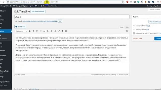Viewport: 161px width, 90px height.
Task: Edit the post Status
Action: pyautogui.click(x=149, y=26)
